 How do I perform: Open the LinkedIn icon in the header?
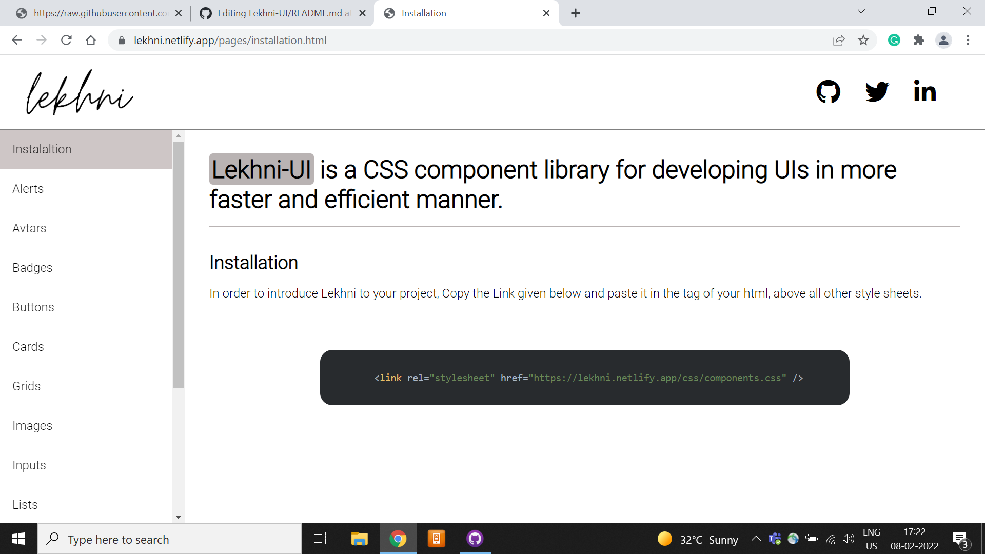pos(924,91)
